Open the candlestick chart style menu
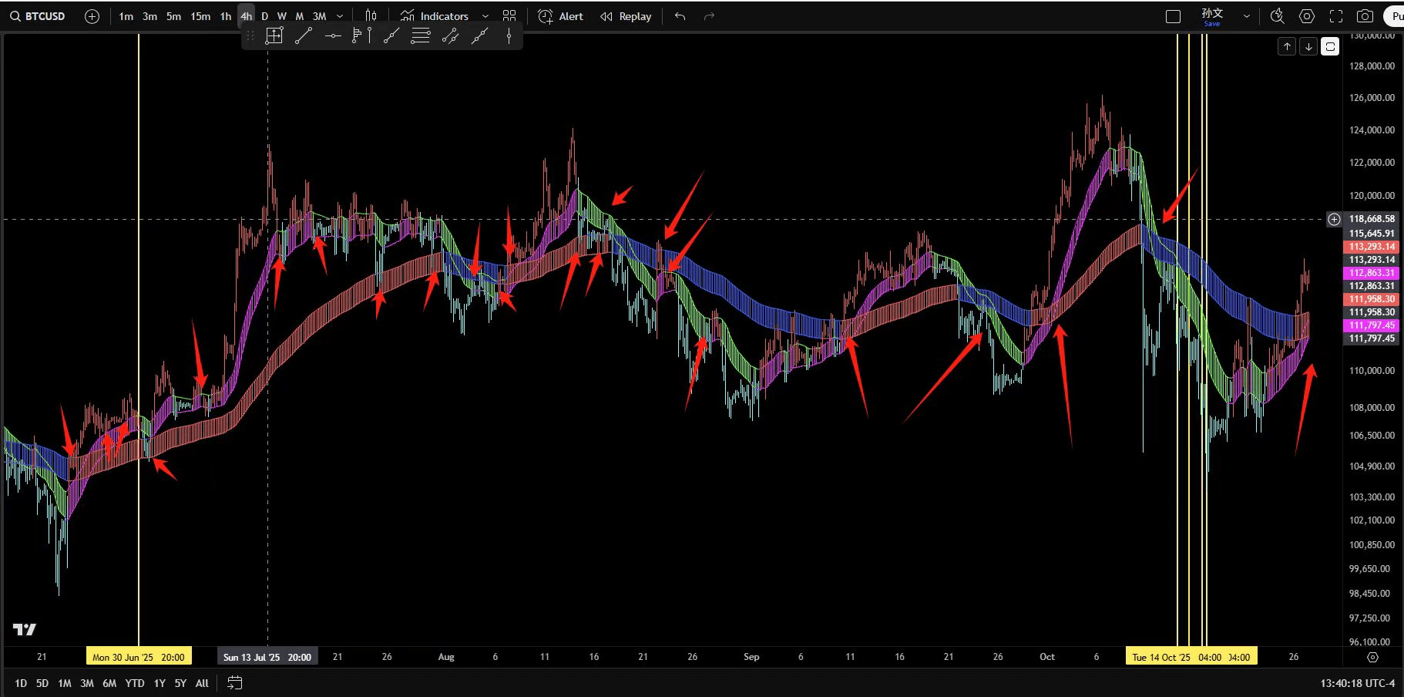This screenshot has width=1404, height=697. pyautogui.click(x=371, y=16)
